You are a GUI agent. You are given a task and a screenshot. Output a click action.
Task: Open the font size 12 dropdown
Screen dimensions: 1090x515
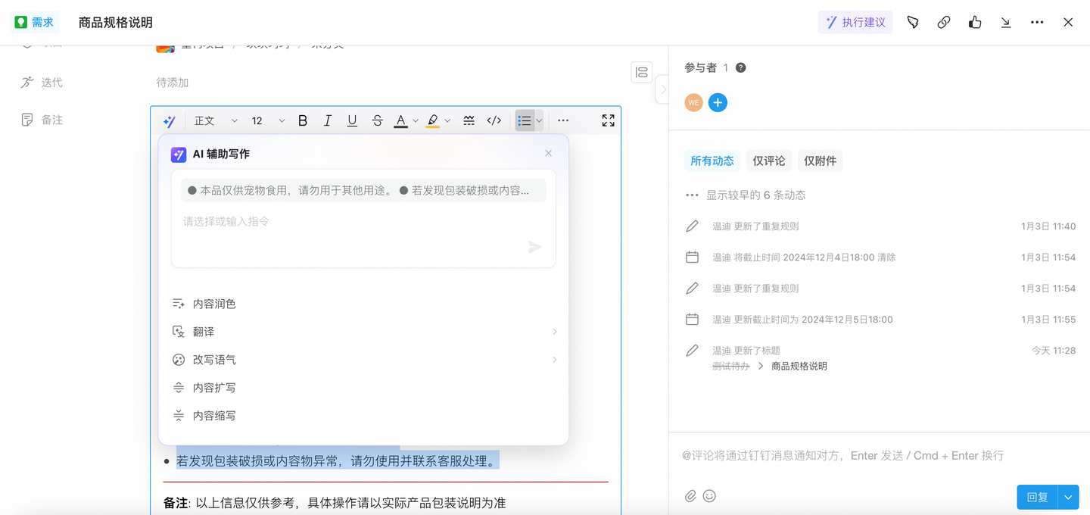[268, 120]
